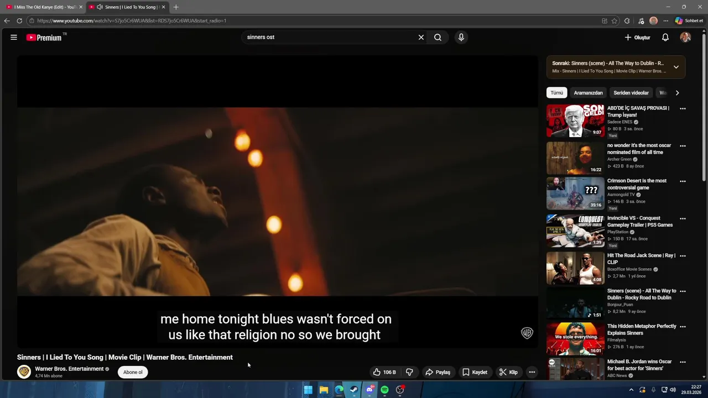Open the browser media control icon
The width and height of the screenshot is (708, 398).
pyautogui.click(x=641, y=21)
